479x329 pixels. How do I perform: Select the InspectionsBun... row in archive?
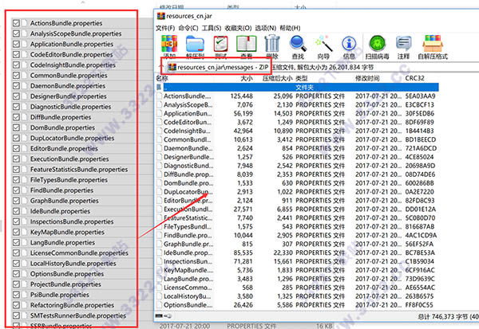pos(298,261)
